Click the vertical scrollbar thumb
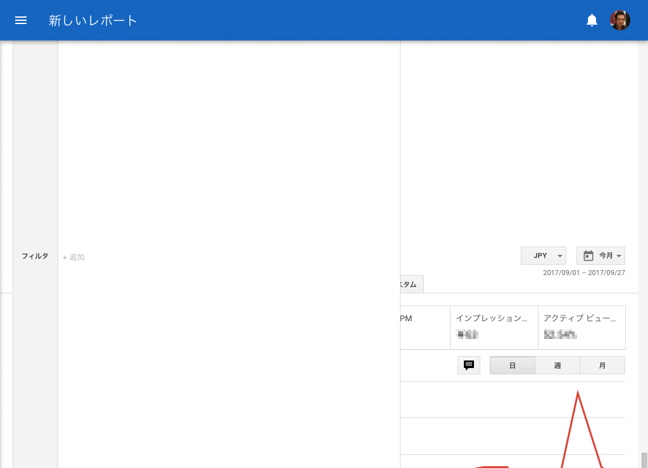 click(x=644, y=460)
